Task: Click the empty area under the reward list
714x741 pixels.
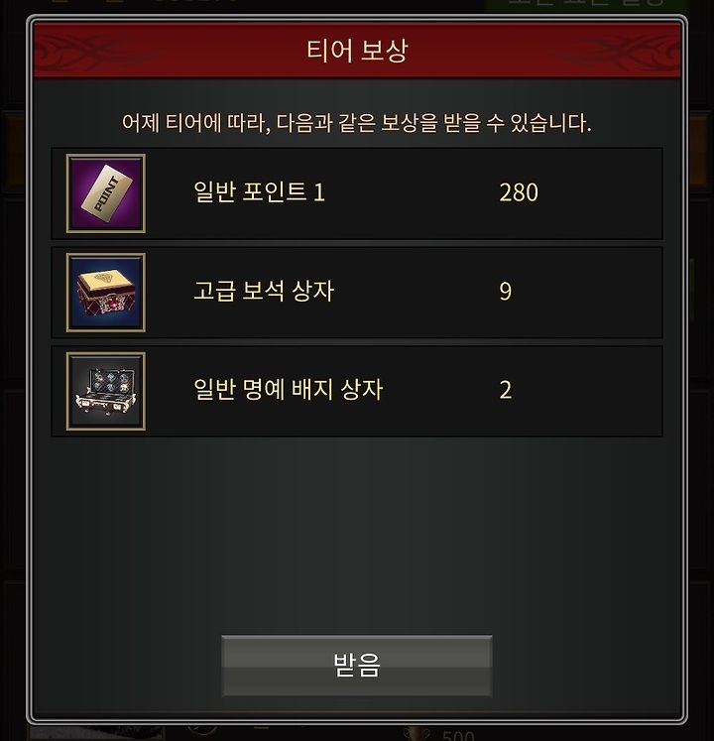Action: (x=357, y=534)
